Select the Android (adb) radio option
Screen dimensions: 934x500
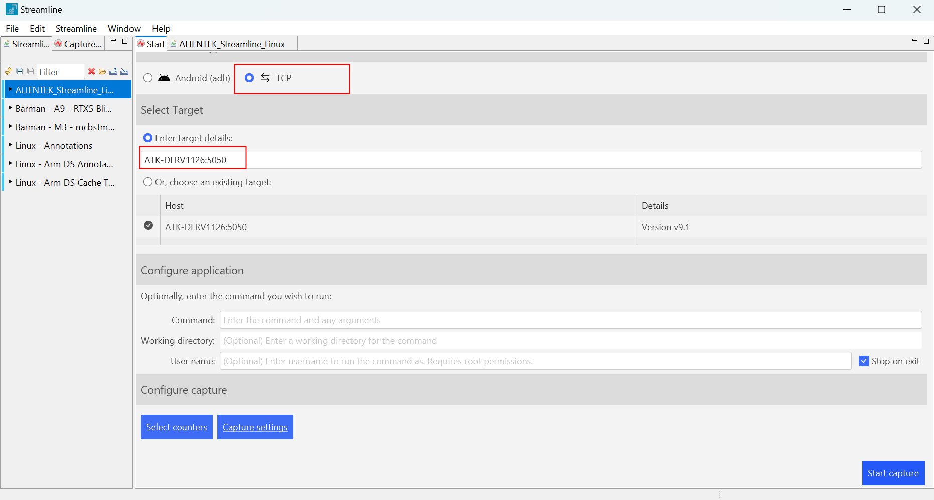(x=148, y=78)
